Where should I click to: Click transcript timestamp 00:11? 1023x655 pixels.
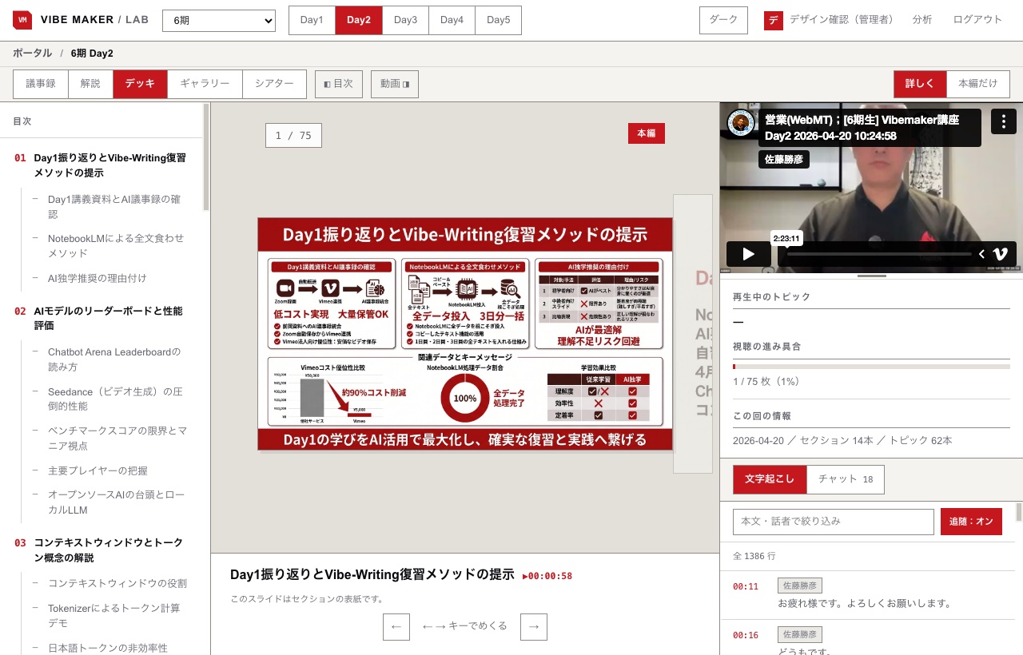pyautogui.click(x=746, y=586)
